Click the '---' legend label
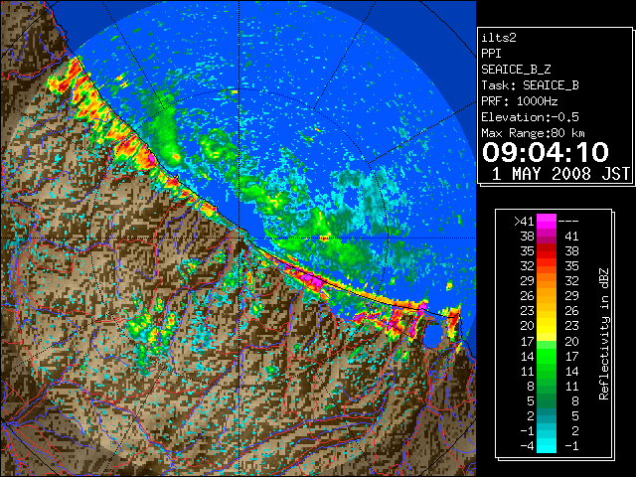The height and width of the screenshot is (477, 636). click(x=568, y=221)
